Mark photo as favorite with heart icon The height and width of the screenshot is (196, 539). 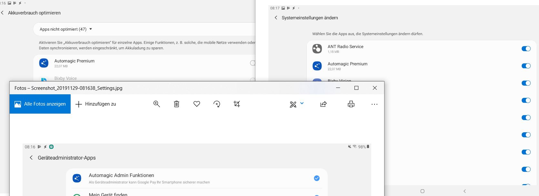pos(197,104)
